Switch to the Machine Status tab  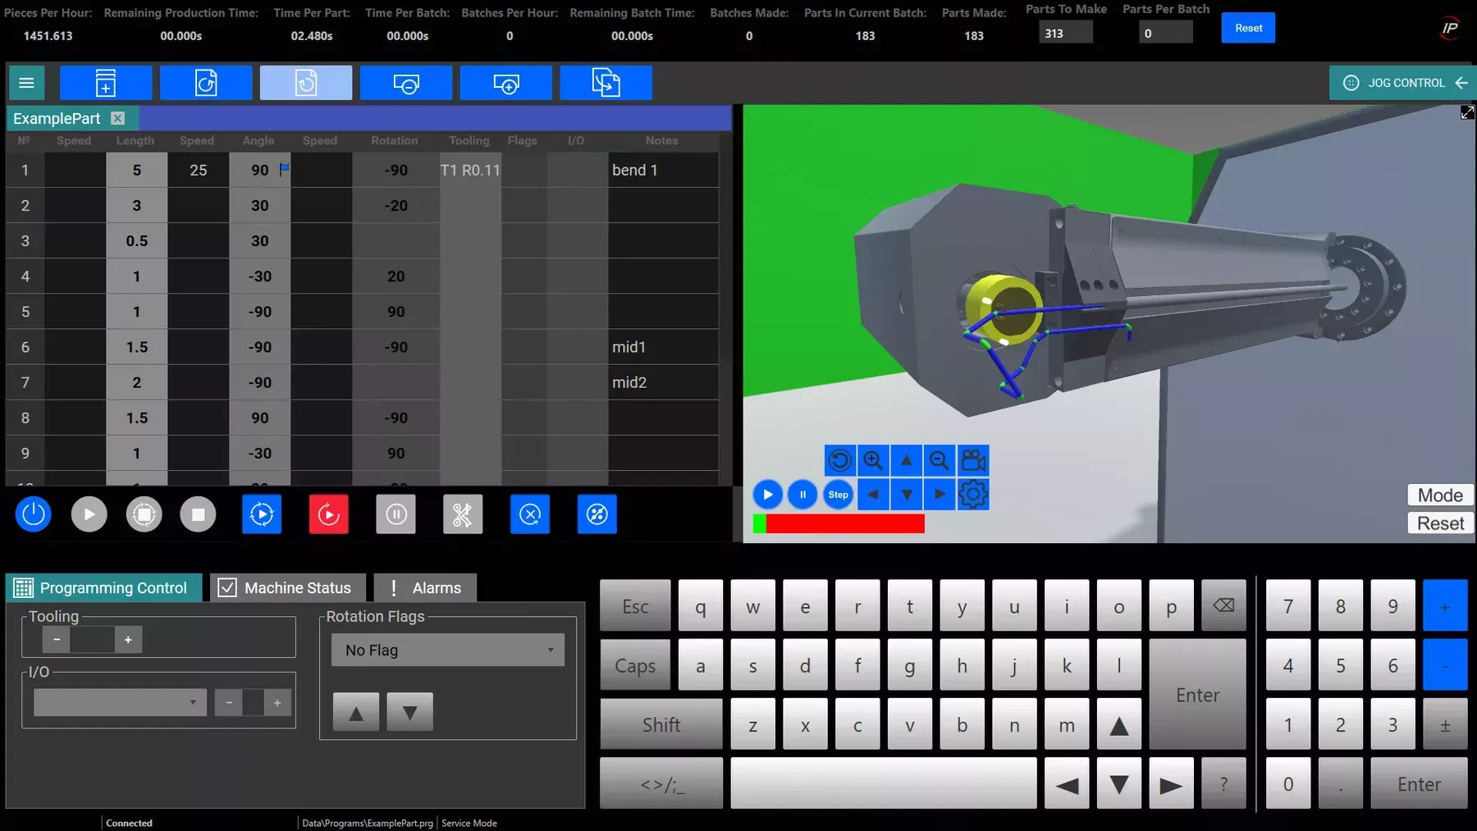point(287,587)
